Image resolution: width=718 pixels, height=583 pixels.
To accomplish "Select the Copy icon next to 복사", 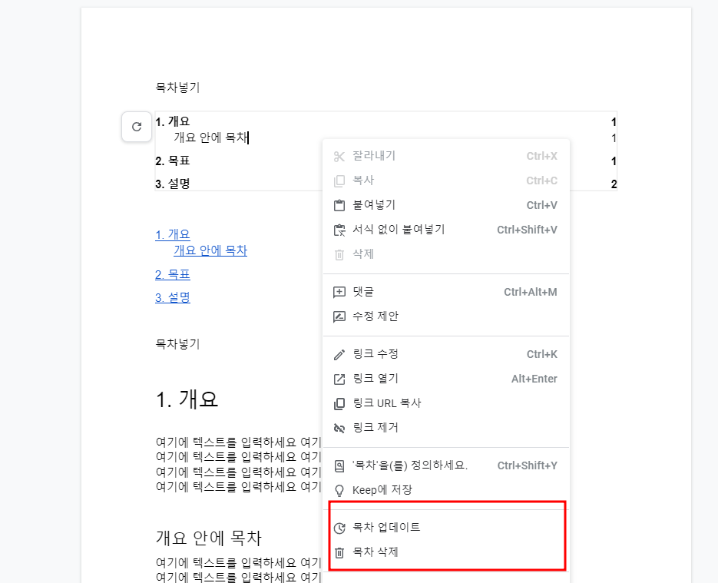I will coord(339,181).
